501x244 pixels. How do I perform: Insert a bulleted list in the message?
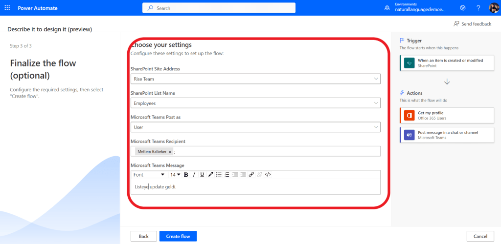(219, 175)
